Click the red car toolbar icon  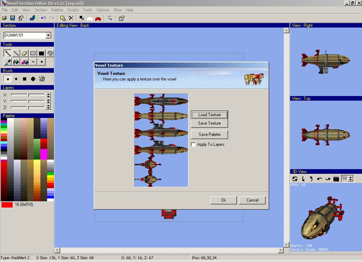[98, 18]
